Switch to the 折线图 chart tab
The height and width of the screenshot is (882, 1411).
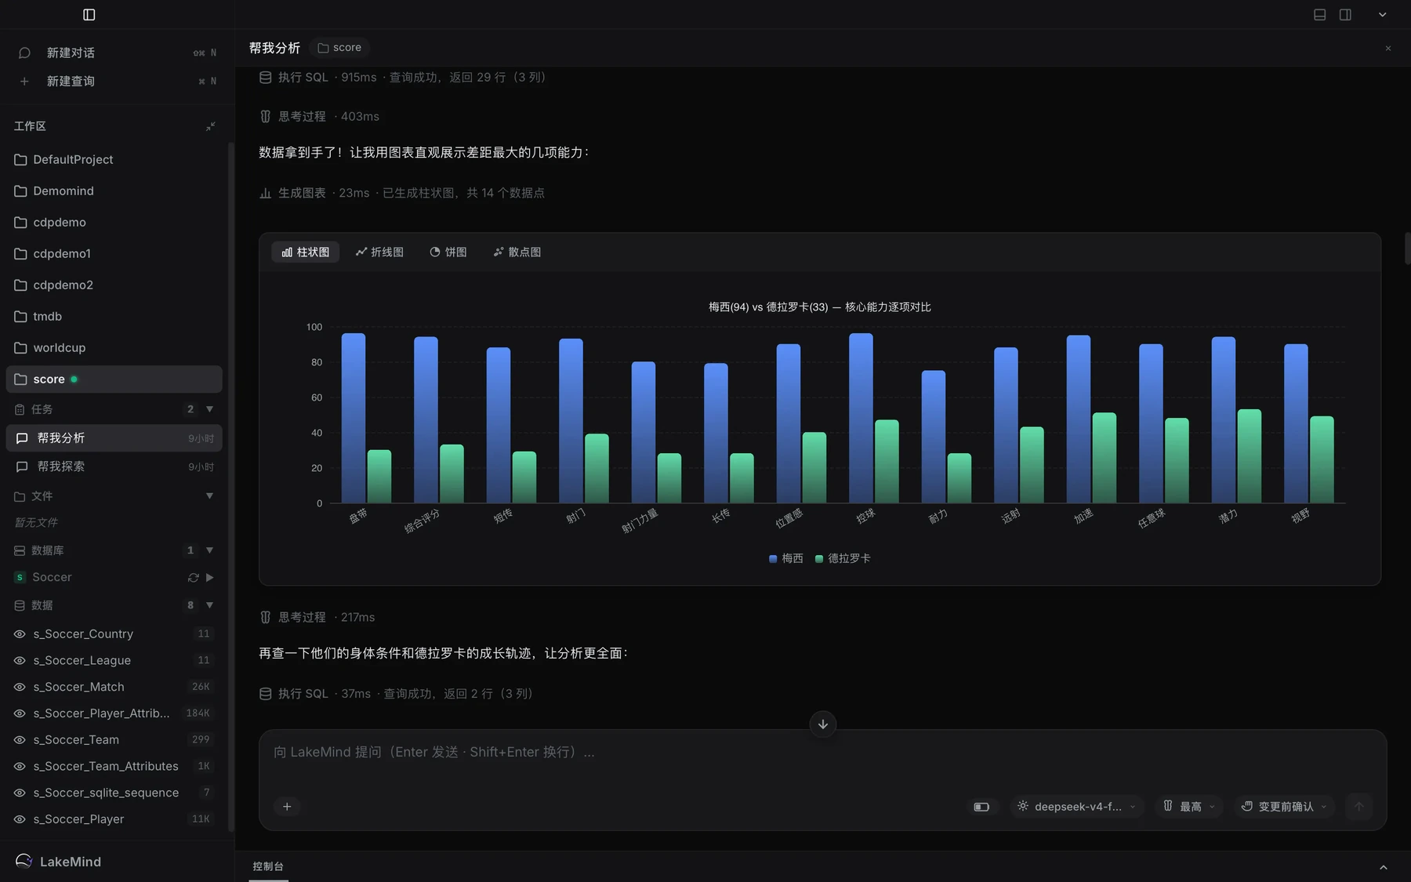(x=379, y=252)
